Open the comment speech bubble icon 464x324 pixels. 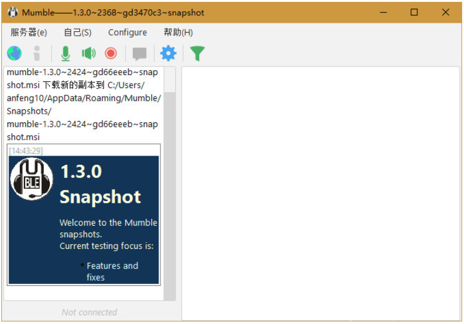140,54
